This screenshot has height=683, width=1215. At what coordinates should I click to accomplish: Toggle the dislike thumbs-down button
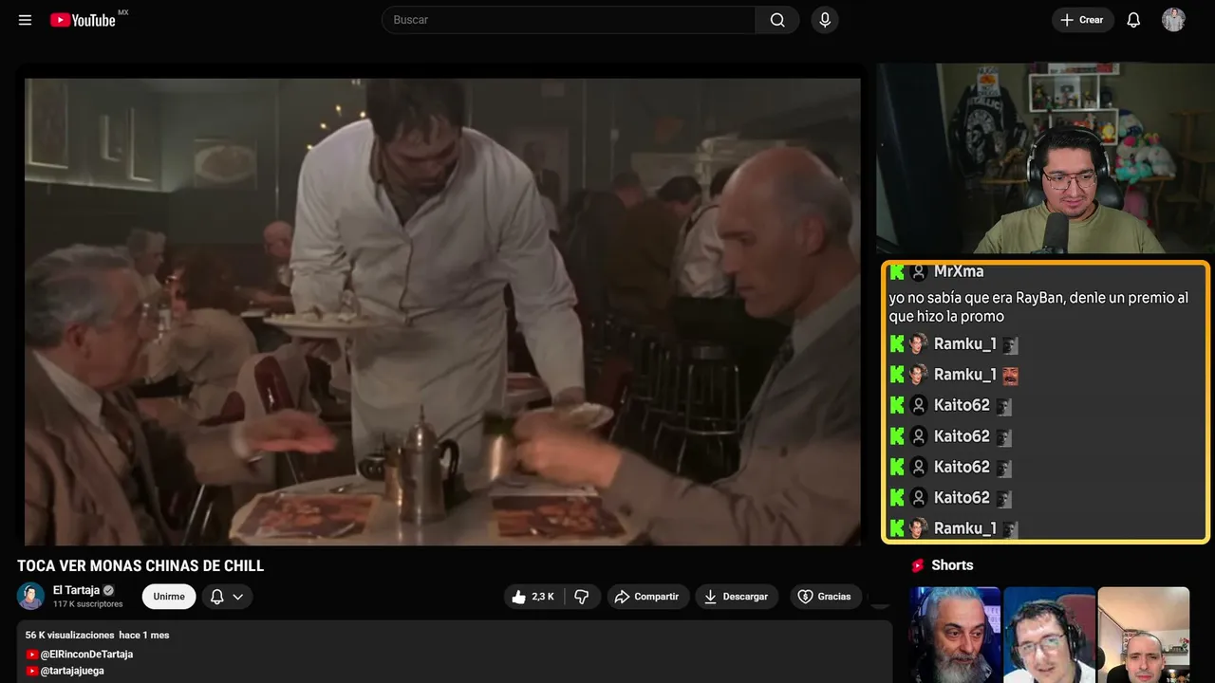(582, 597)
